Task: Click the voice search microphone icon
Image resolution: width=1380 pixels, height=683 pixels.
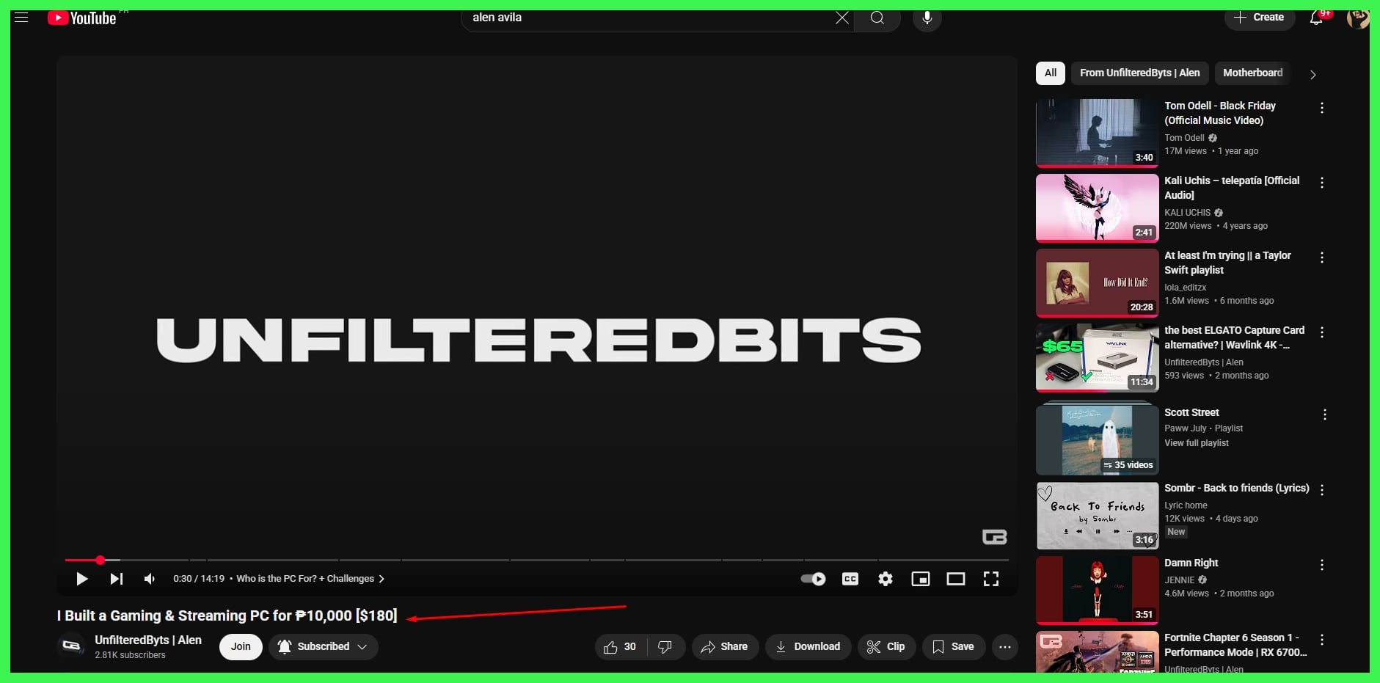Action: [927, 18]
